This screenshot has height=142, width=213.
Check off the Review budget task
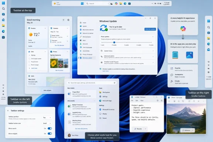pos(29,65)
